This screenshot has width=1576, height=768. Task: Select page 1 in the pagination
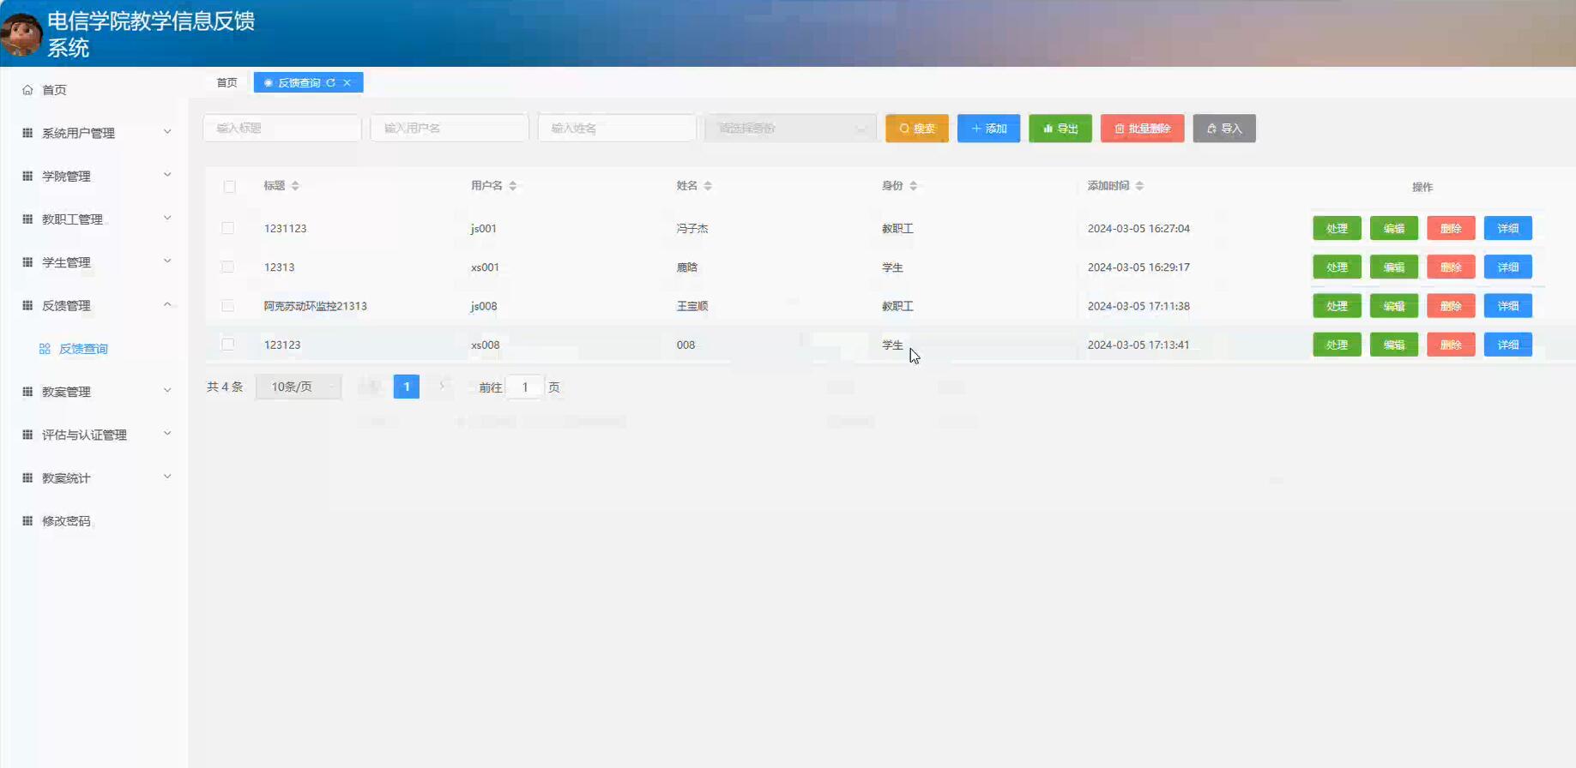point(407,387)
